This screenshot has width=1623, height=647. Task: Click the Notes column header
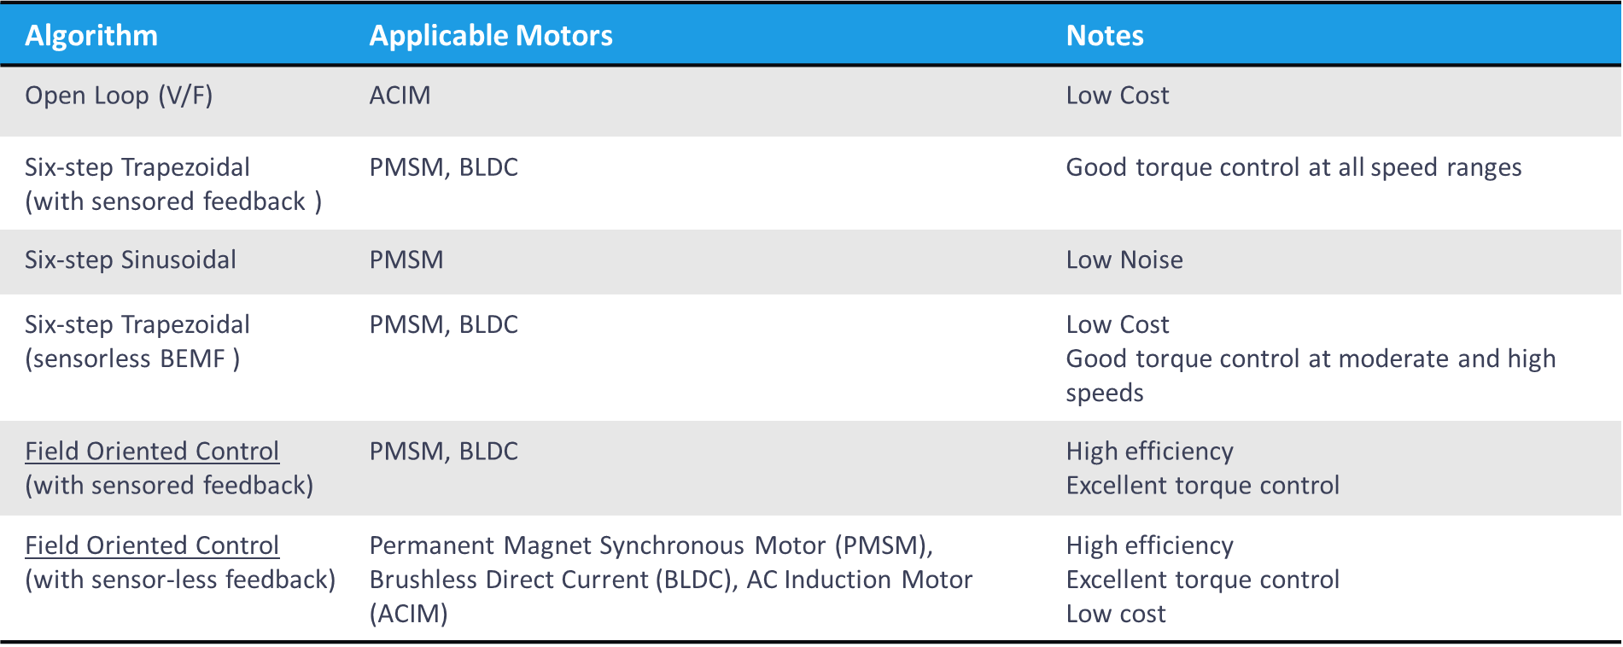[x=1105, y=35]
